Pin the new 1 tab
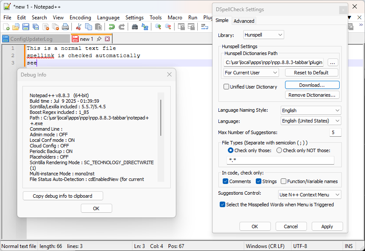The width and height of the screenshot is (365, 251). coord(99,39)
